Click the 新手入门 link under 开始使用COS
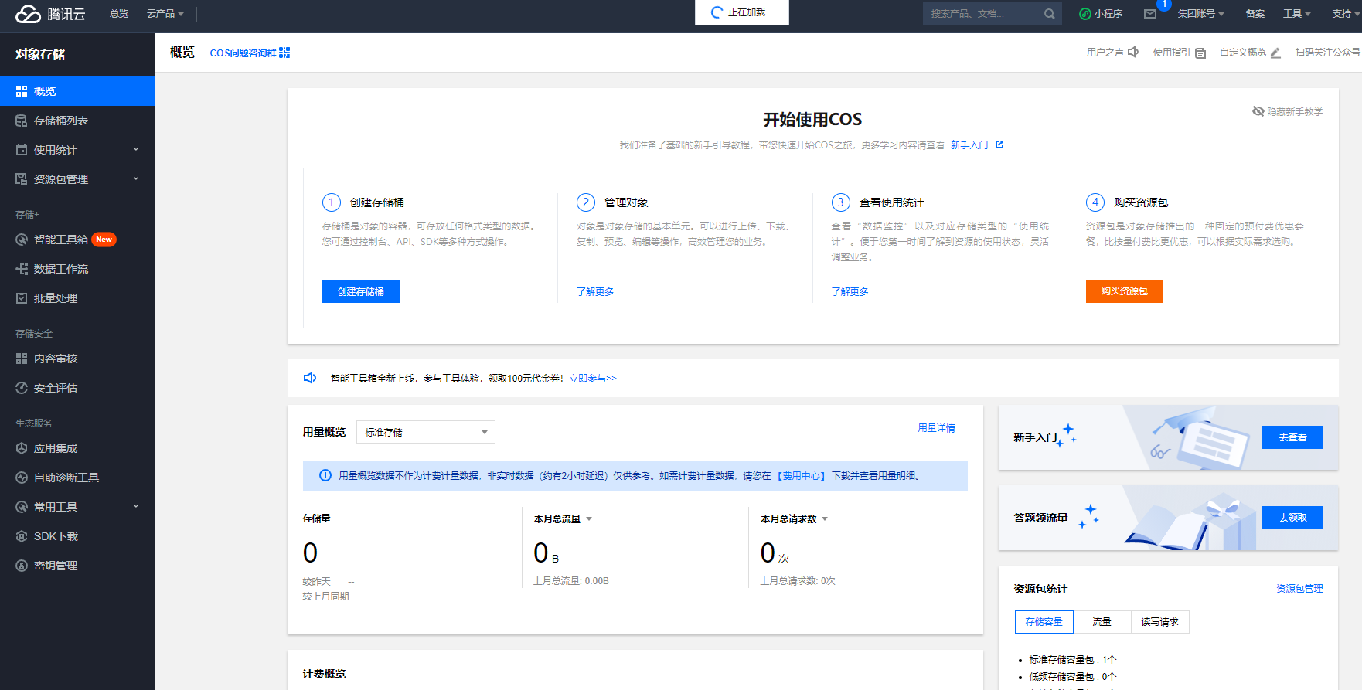This screenshot has width=1362, height=690. pos(969,144)
